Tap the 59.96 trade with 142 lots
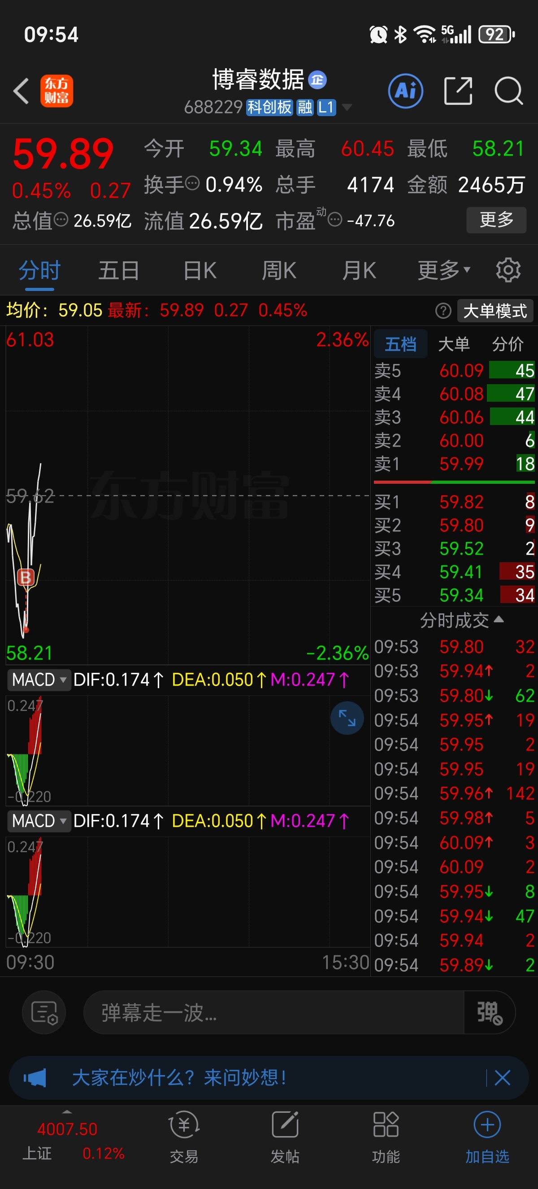Image resolution: width=538 pixels, height=1189 pixels. pyautogui.click(x=454, y=794)
